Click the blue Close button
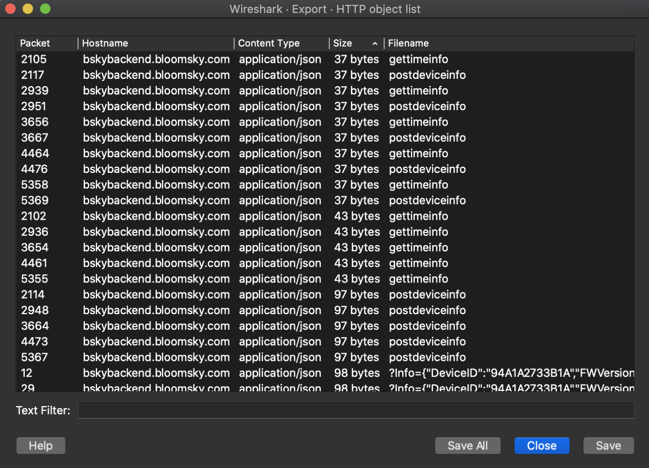The image size is (649, 468). click(542, 445)
